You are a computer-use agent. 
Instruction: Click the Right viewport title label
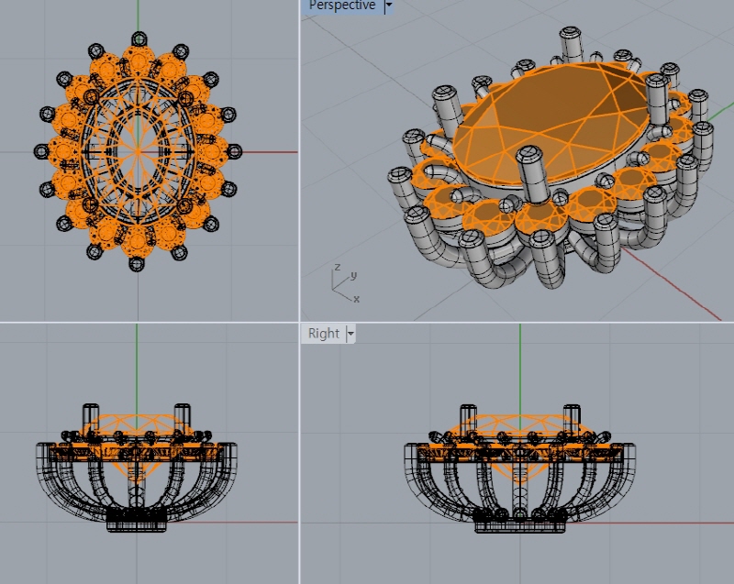coord(324,334)
